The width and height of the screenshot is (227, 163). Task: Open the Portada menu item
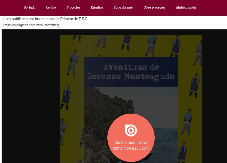coord(30,7)
